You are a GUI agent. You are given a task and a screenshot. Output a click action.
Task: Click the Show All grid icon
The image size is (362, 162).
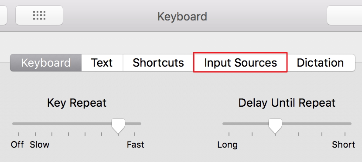point(39,15)
